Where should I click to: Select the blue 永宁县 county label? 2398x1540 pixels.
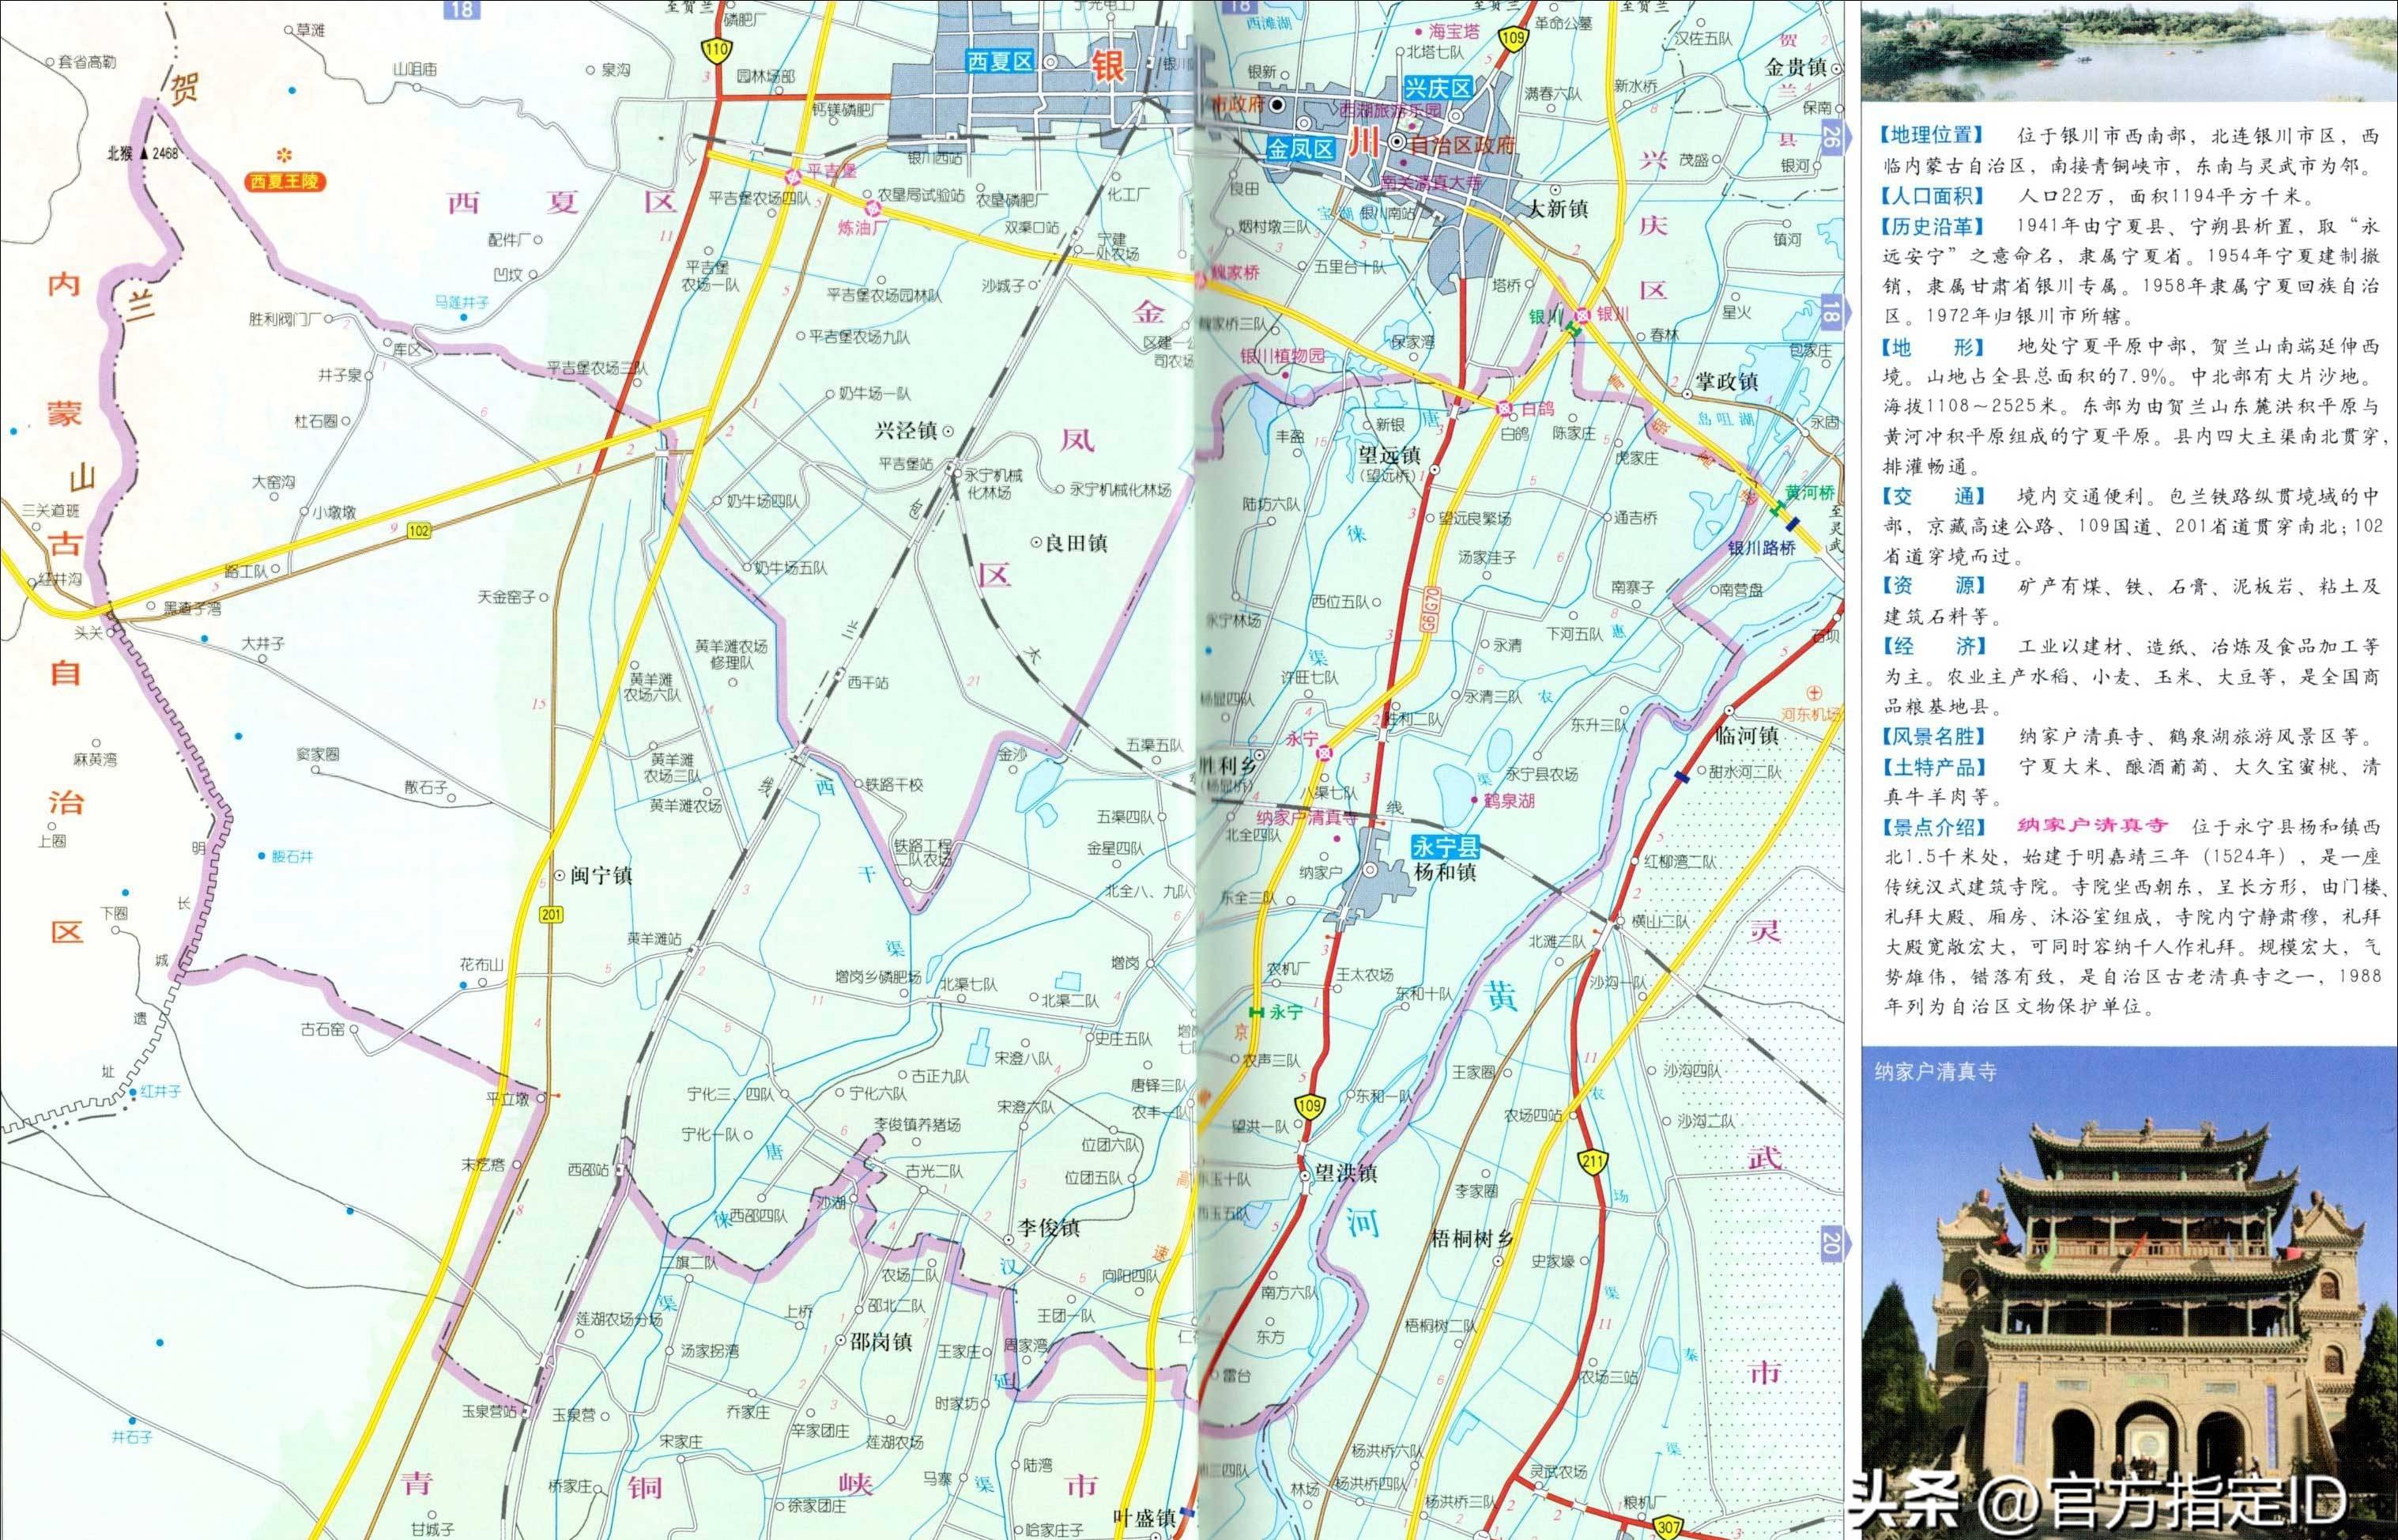pos(1446,847)
